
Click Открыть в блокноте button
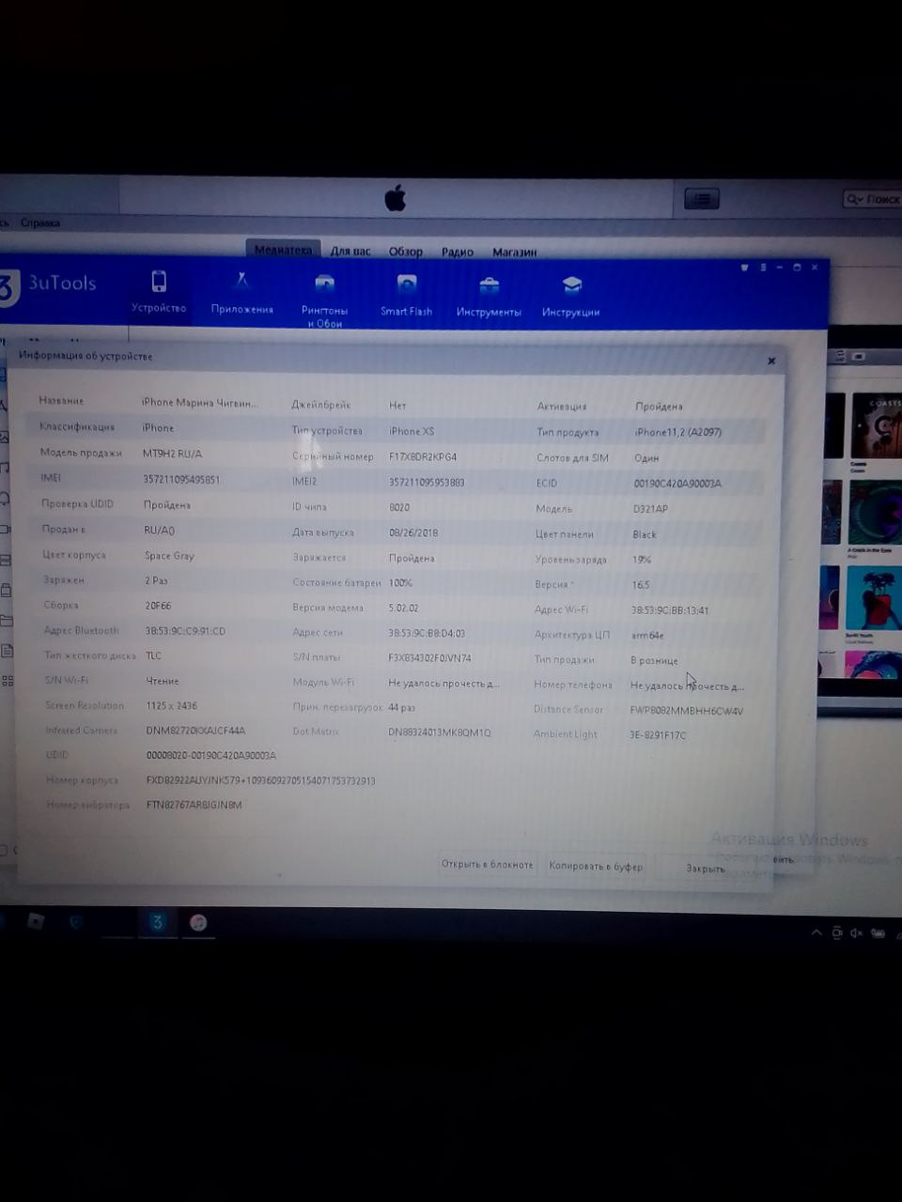point(487,864)
